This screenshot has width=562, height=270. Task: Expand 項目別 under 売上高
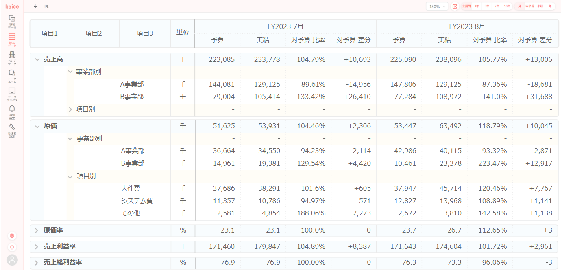pos(70,110)
